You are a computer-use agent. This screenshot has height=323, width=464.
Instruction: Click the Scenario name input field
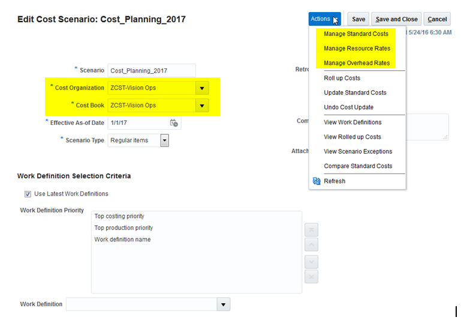click(x=151, y=71)
